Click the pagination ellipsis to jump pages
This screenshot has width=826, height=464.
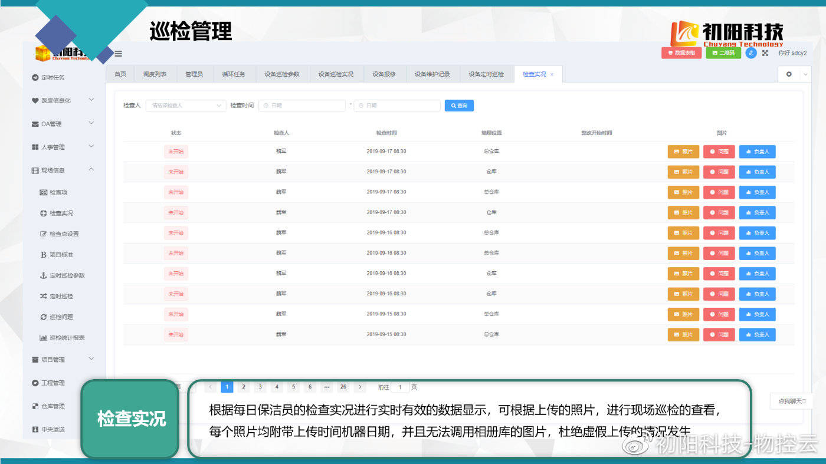(326, 387)
